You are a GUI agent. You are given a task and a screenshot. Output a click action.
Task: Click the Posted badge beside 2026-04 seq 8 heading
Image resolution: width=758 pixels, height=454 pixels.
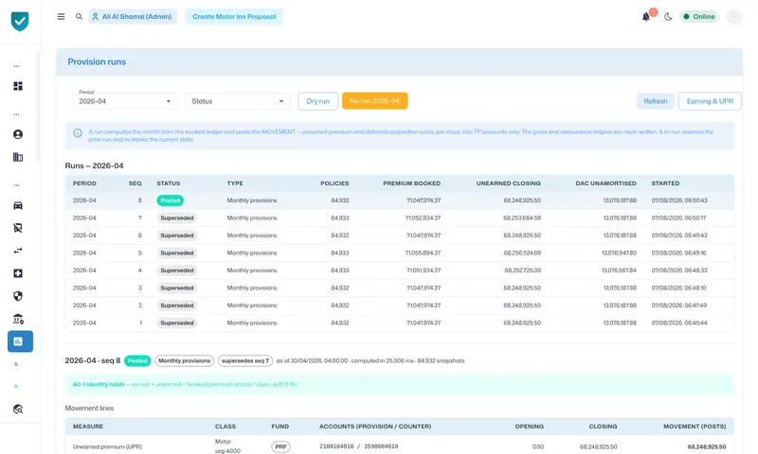(137, 361)
